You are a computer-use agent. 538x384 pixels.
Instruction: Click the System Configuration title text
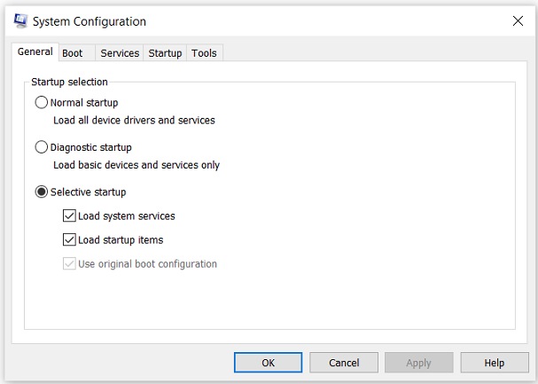[91, 21]
